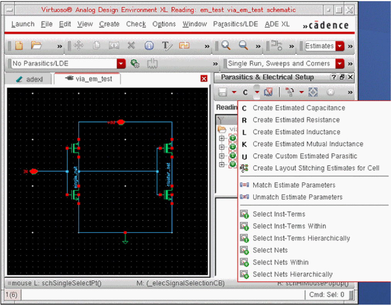Select Select Nets Hierarchically option
The image size is (391, 305).
click(292, 274)
